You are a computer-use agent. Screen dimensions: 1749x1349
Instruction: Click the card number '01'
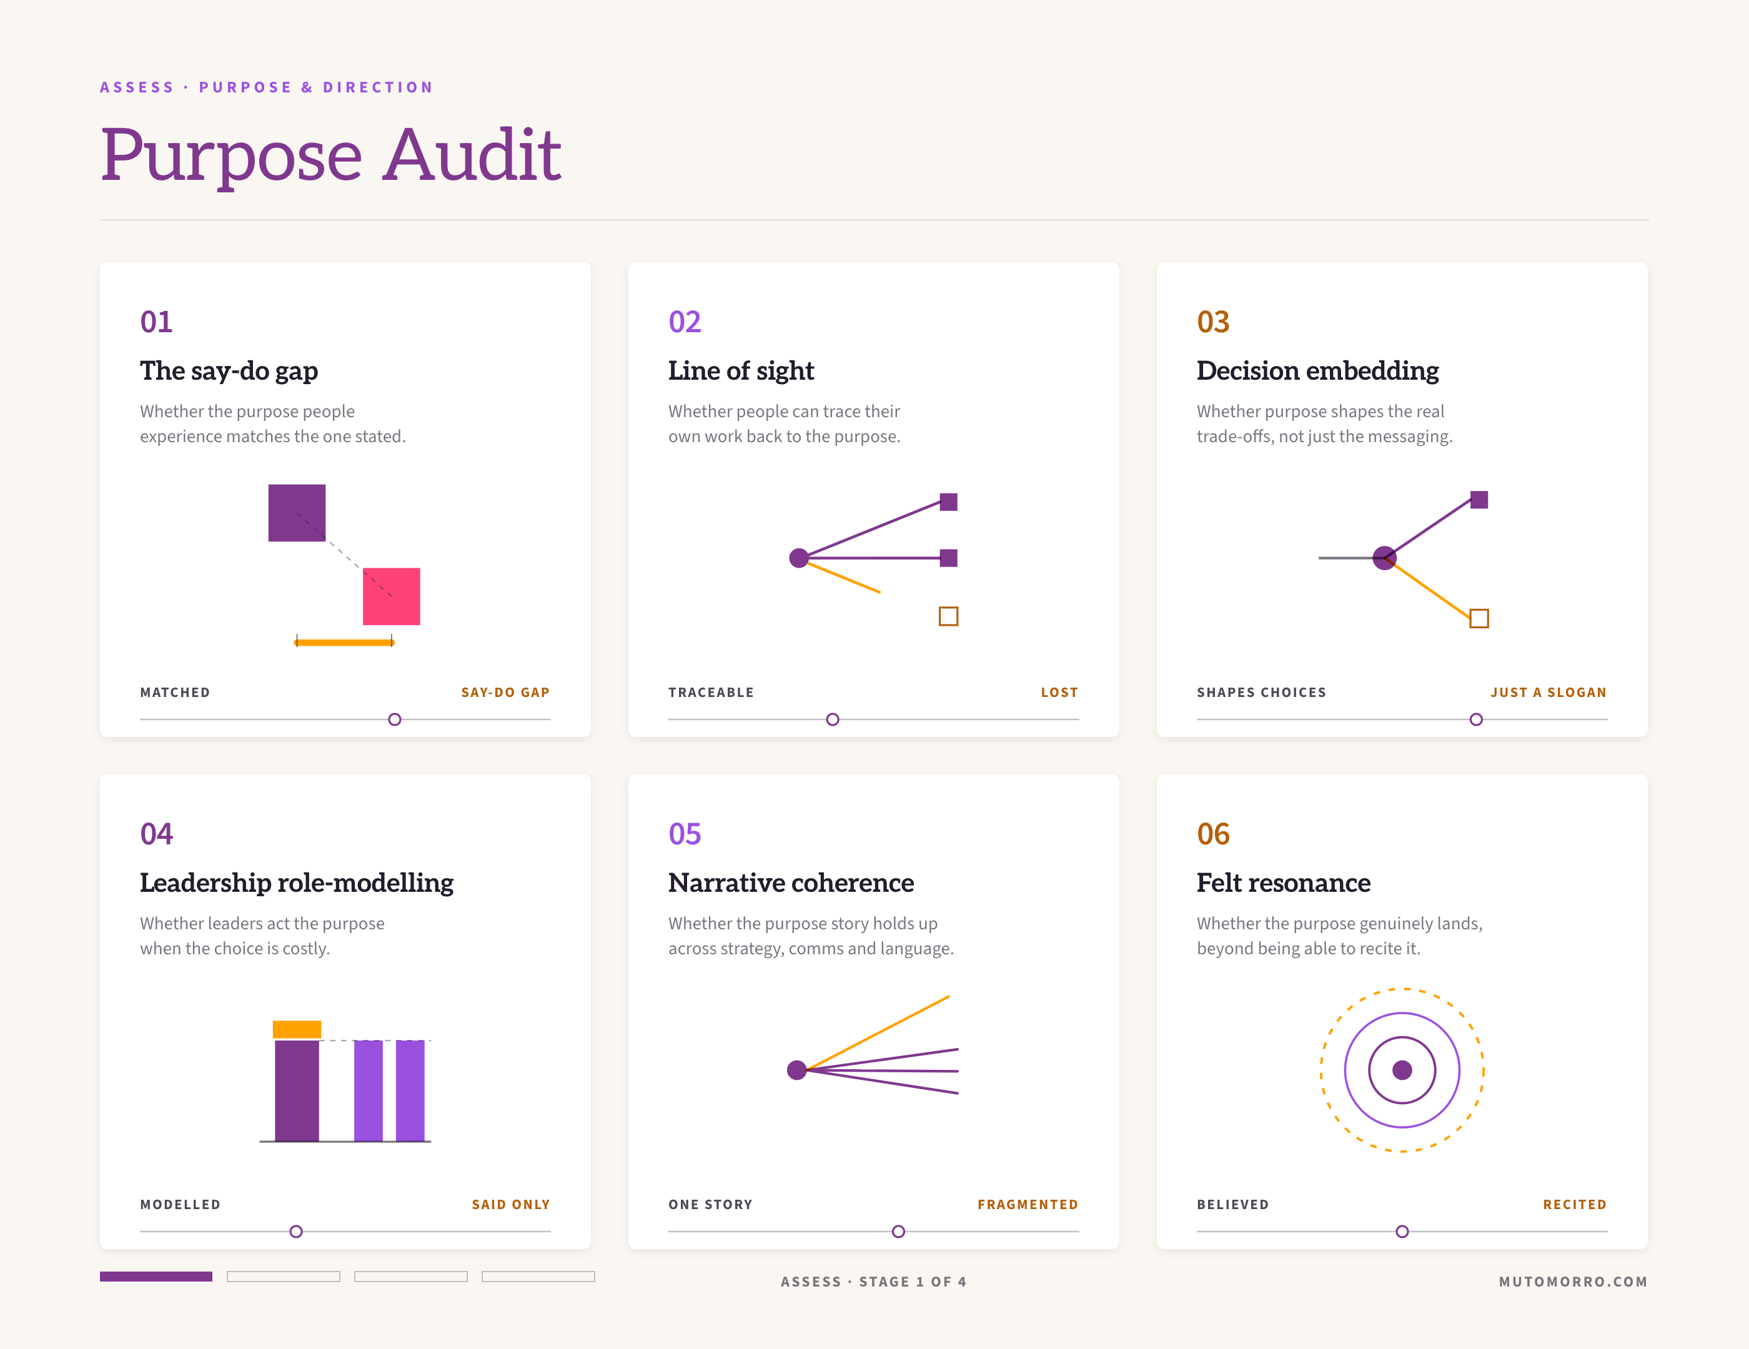tap(156, 322)
